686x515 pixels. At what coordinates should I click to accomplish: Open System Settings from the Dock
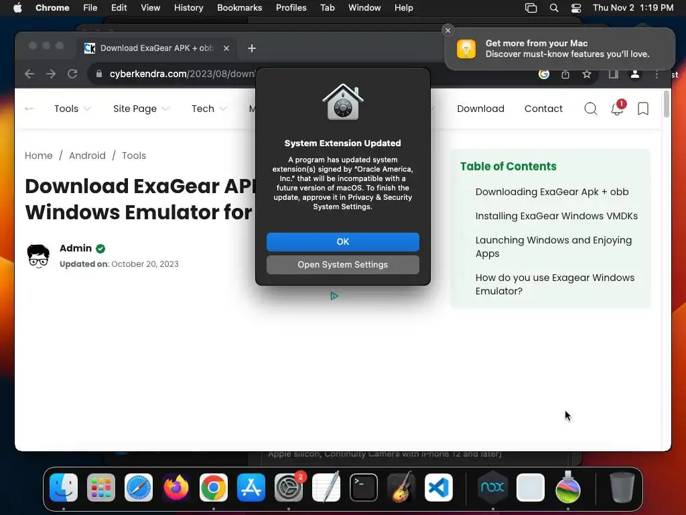click(289, 488)
